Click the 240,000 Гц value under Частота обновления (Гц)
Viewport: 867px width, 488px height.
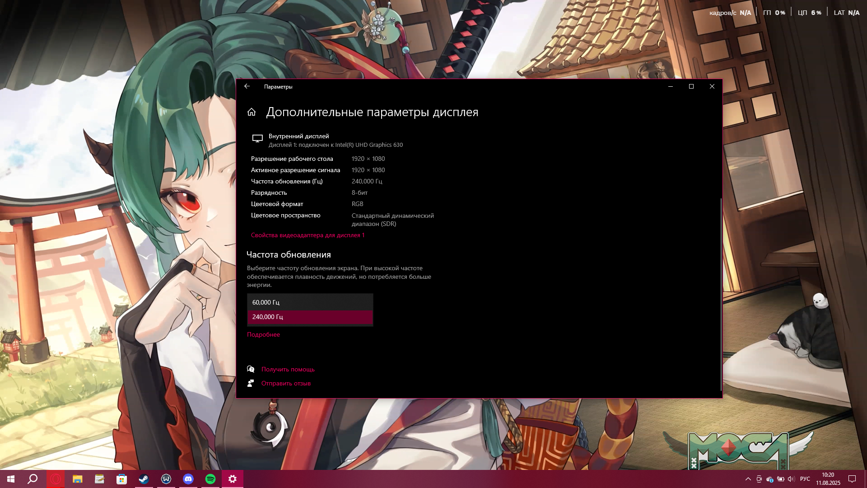click(x=367, y=181)
